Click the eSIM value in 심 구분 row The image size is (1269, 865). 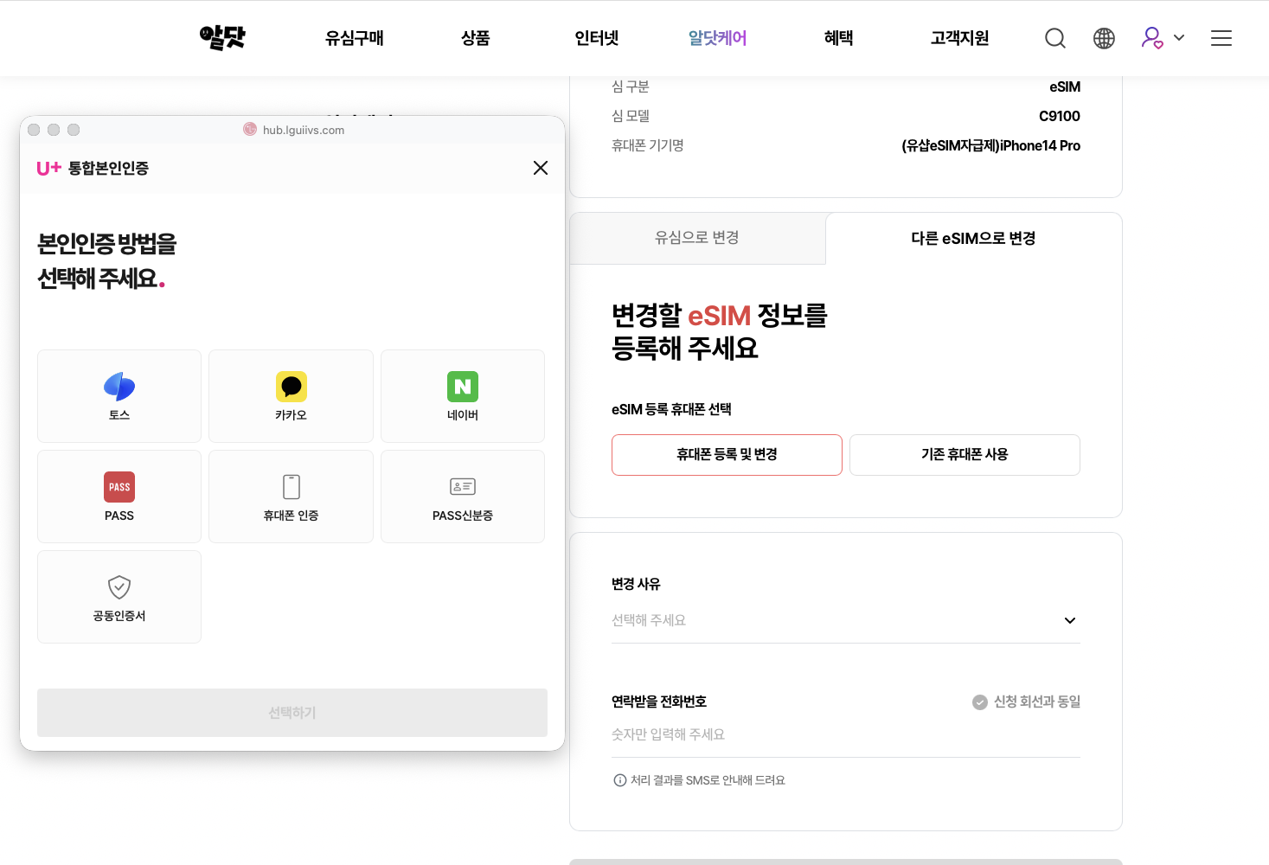tap(1065, 86)
